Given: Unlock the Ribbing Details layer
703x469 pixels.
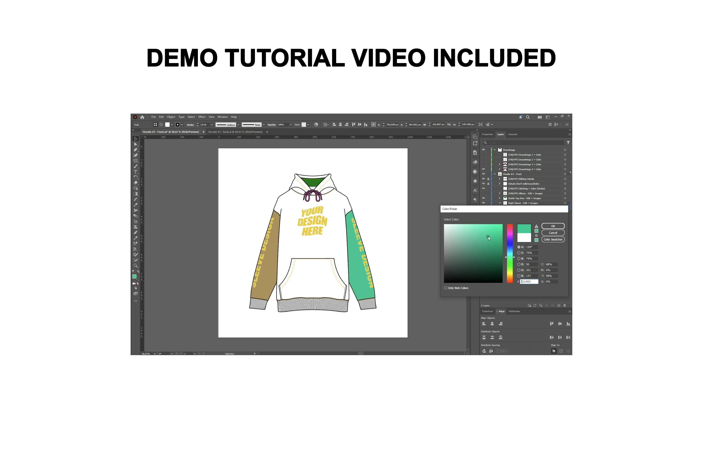Looking at the screenshot, I should tap(488, 179).
